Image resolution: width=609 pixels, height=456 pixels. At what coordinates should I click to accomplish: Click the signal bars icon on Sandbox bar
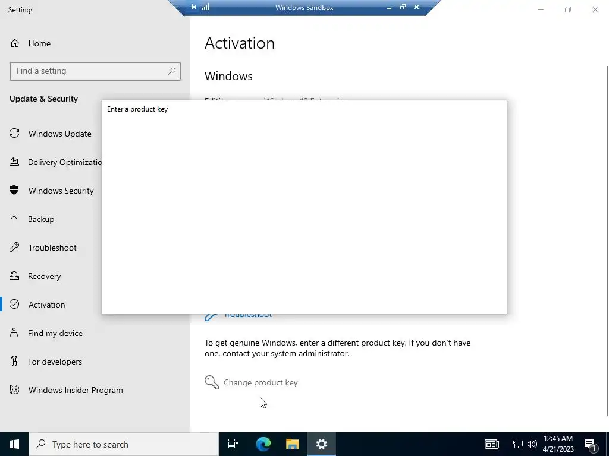205,7
